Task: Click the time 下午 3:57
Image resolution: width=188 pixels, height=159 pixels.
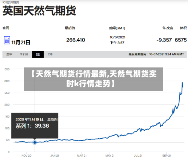Action: click(x=117, y=43)
